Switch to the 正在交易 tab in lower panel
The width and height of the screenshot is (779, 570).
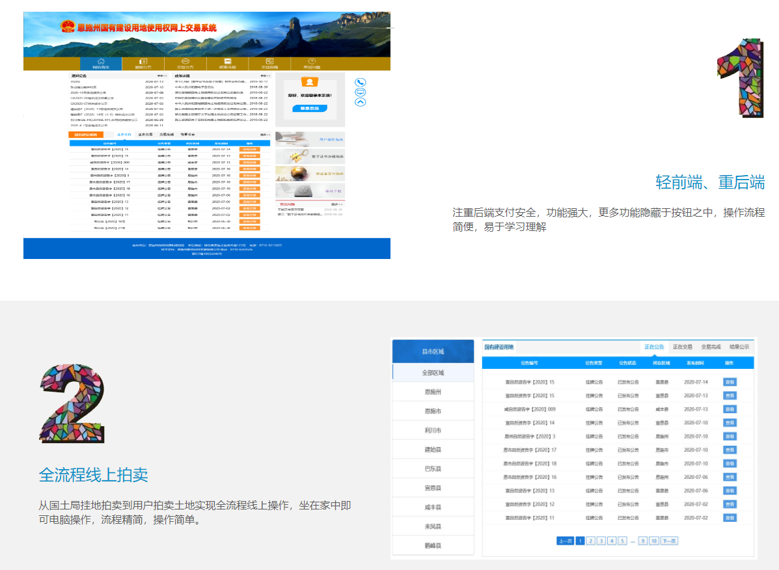[x=682, y=347]
